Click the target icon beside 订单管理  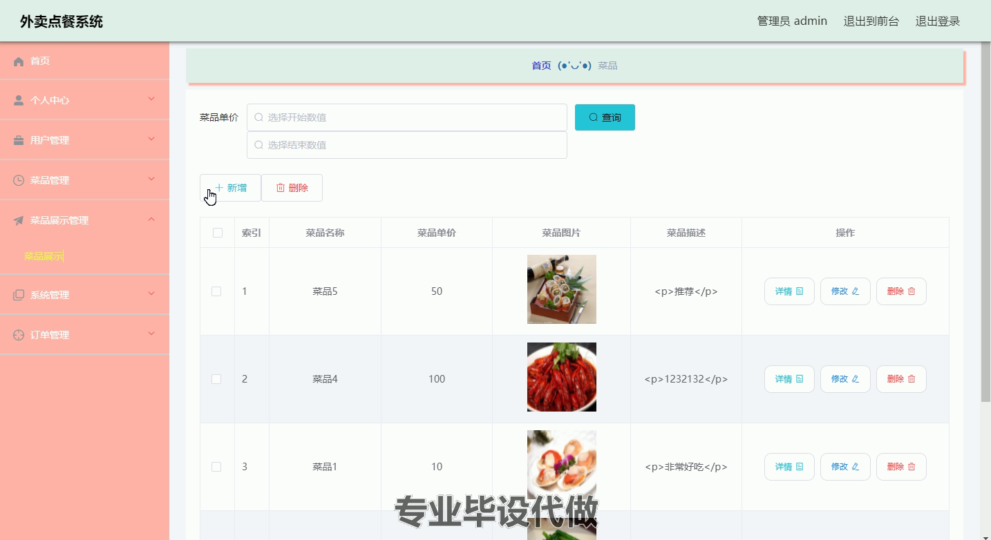[19, 335]
